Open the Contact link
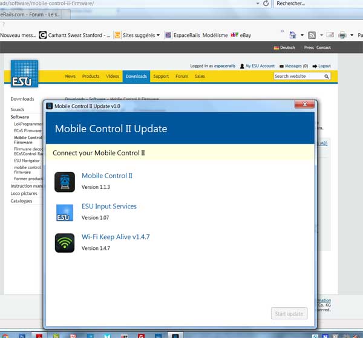This screenshot has height=338, width=363. 324,48
